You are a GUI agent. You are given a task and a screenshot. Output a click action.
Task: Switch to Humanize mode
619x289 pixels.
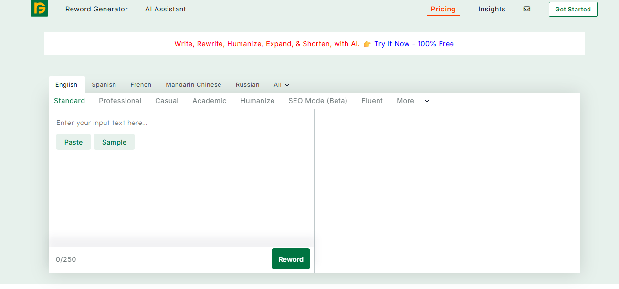point(257,101)
